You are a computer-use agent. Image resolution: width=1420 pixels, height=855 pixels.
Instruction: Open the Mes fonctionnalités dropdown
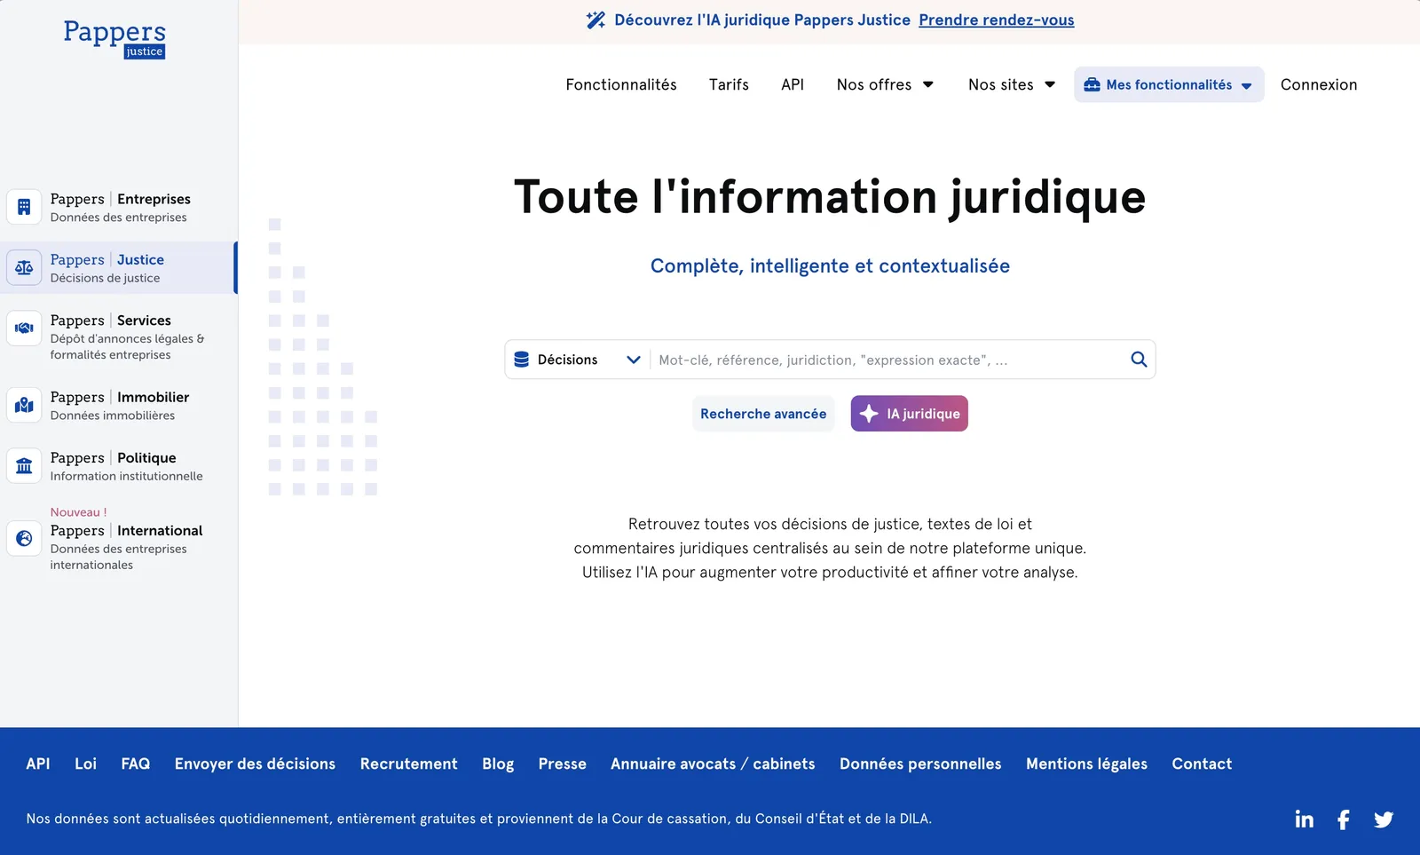tap(1169, 84)
